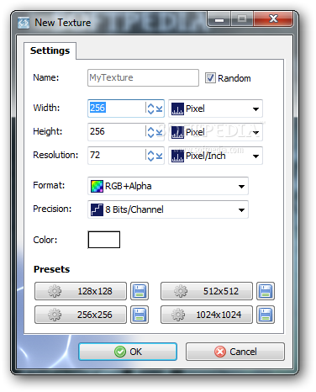Click the Name field containing MyTexture

tap(143, 77)
